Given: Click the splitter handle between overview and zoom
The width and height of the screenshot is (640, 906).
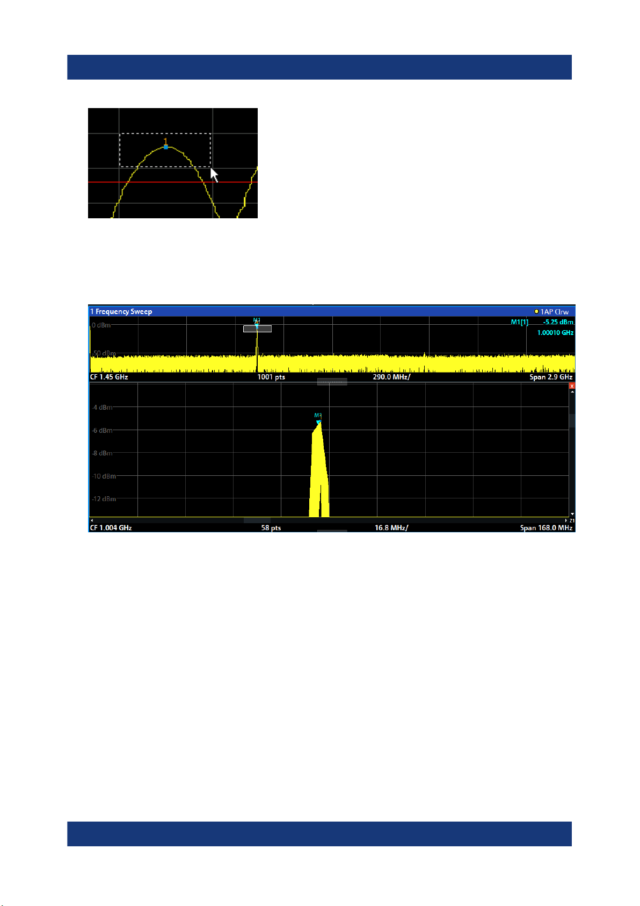Looking at the screenshot, I should tap(332, 382).
